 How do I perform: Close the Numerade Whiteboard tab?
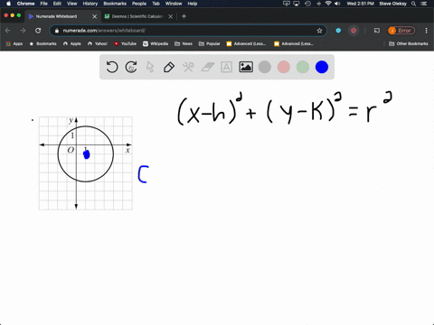point(94,16)
